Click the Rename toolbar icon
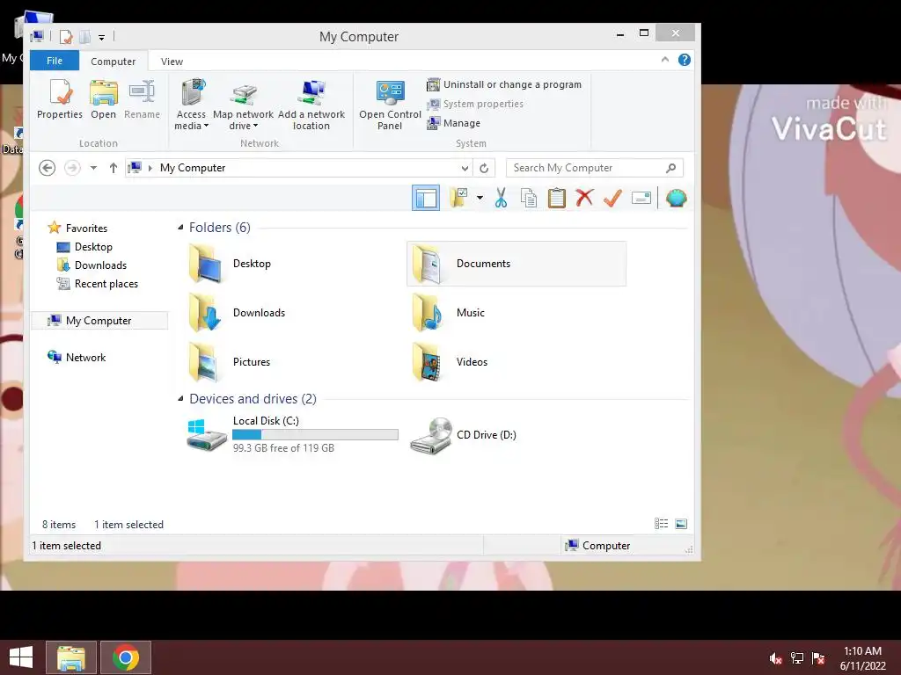This screenshot has width=901, height=675. [x=641, y=198]
